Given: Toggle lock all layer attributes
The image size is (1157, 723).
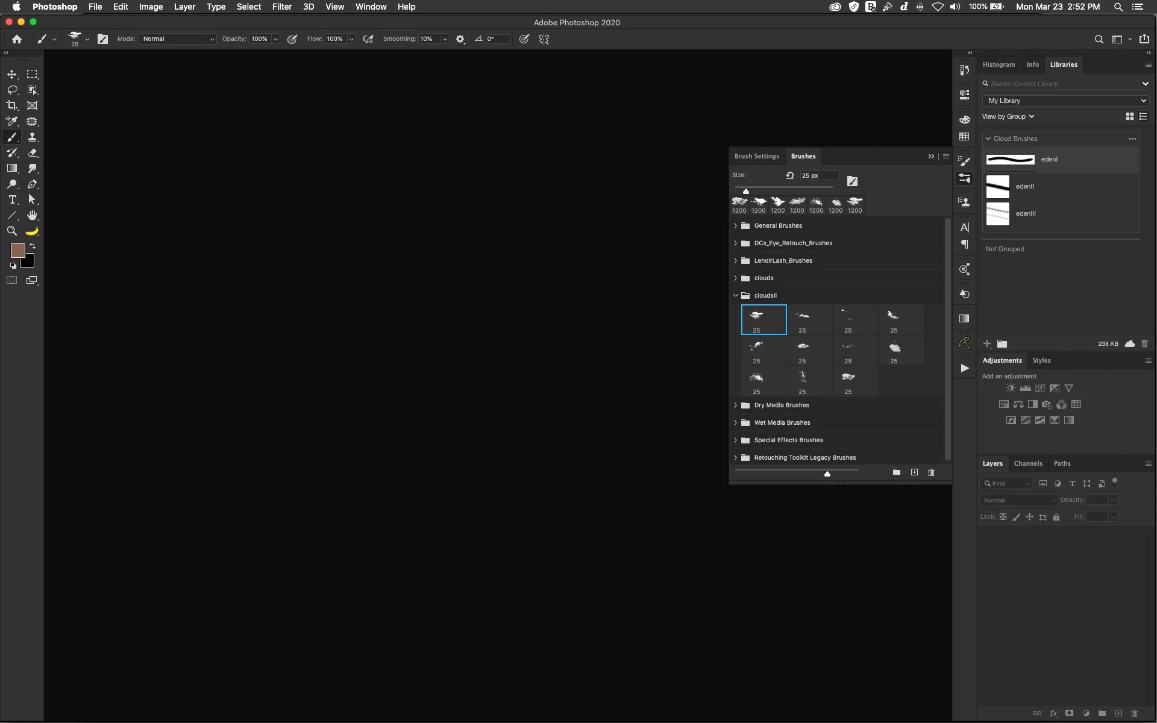Looking at the screenshot, I should point(1056,517).
